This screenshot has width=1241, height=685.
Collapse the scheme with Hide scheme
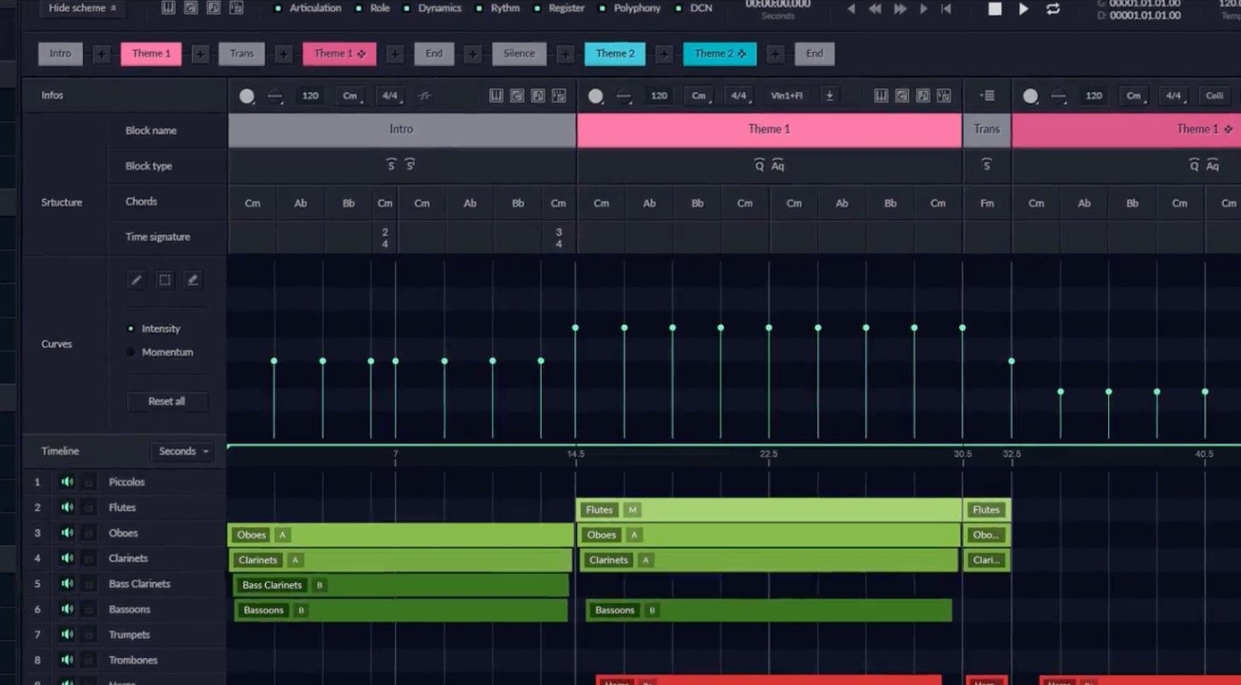(82, 8)
